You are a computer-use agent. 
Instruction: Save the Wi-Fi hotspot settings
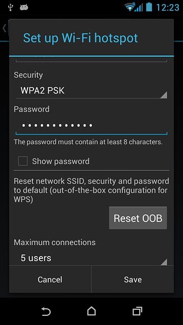pos(133,279)
